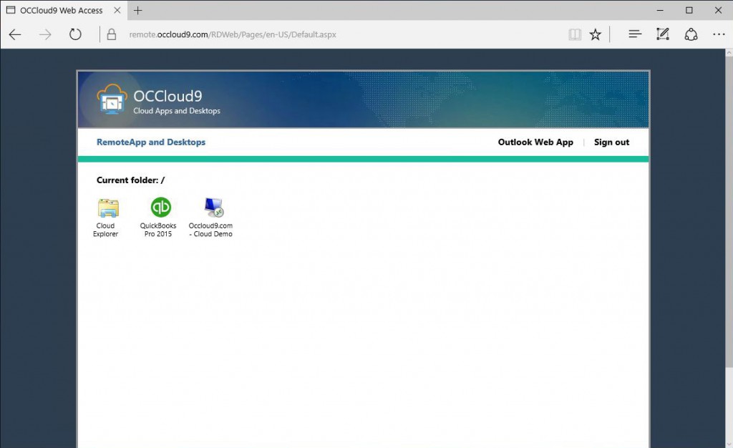The image size is (733, 448).
Task: Click the browser forward arrow
Action: pyautogui.click(x=45, y=34)
